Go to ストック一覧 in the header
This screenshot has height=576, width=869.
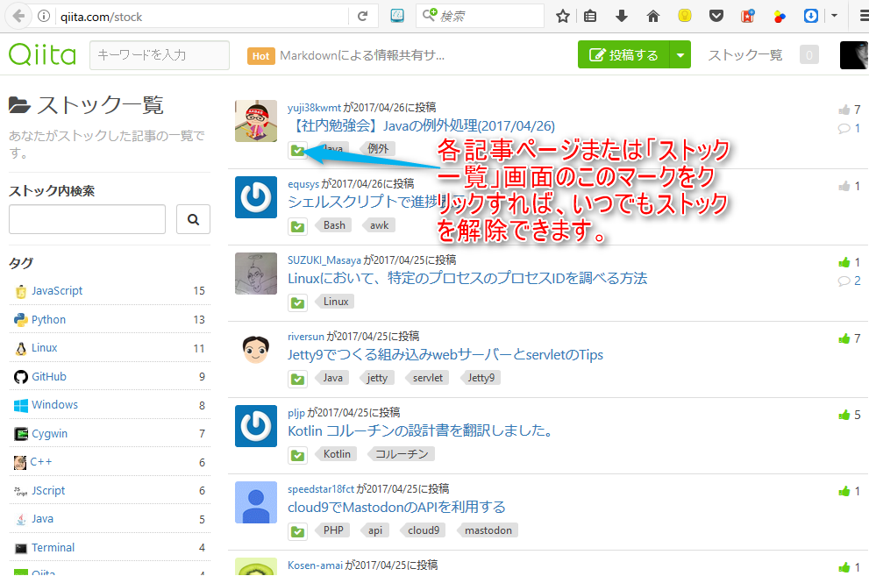click(744, 54)
